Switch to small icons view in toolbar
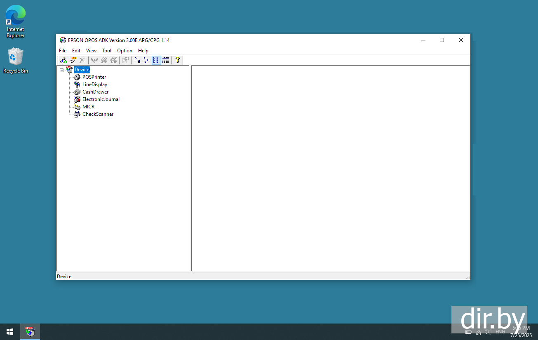Image resolution: width=538 pixels, height=340 pixels. coord(147,60)
